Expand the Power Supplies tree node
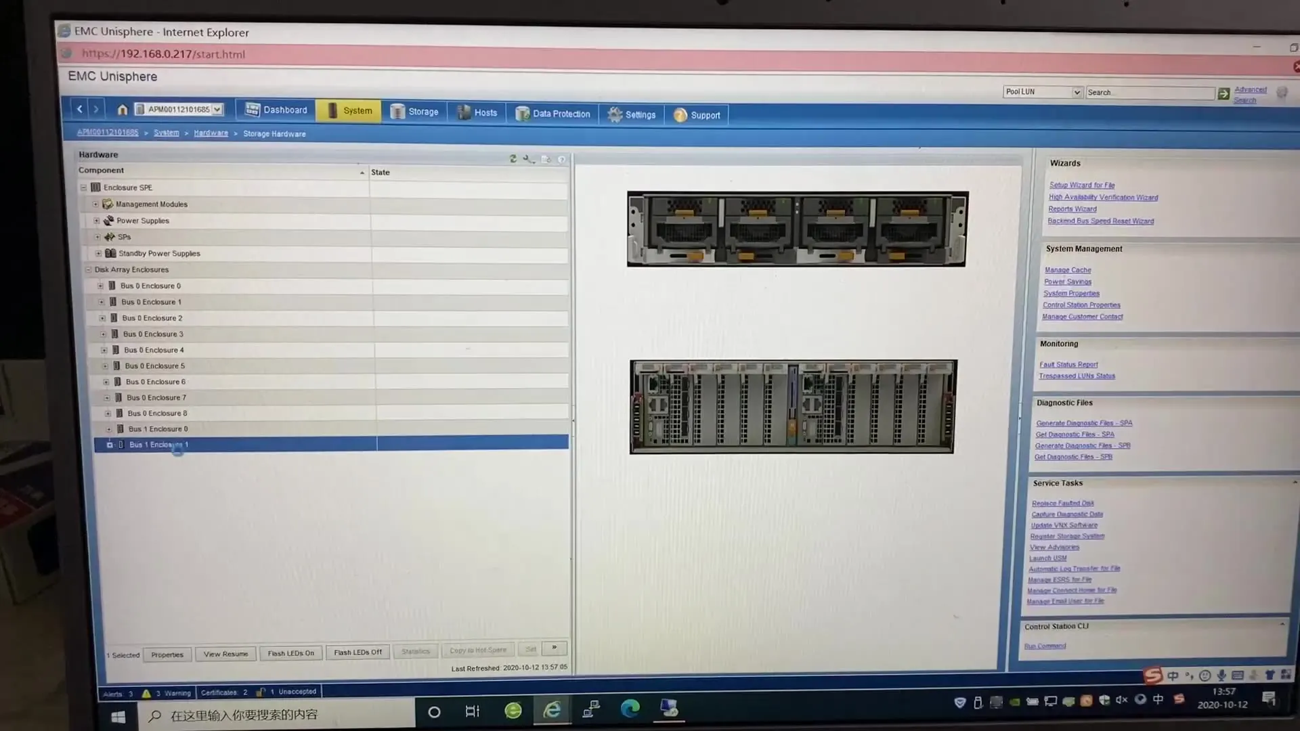The height and width of the screenshot is (731, 1300). (96, 221)
